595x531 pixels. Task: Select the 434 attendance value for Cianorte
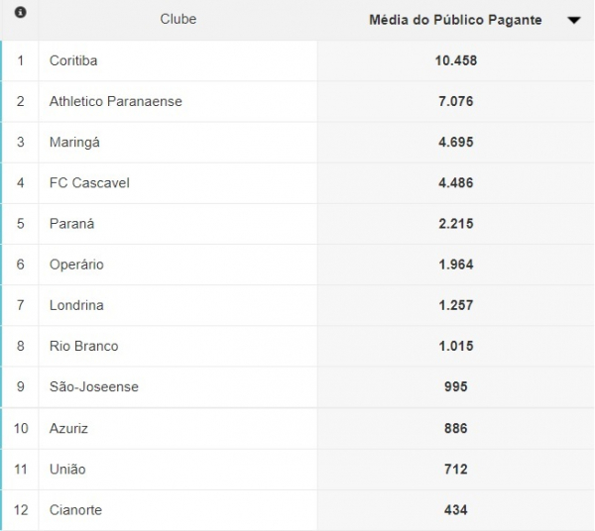click(456, 510)
